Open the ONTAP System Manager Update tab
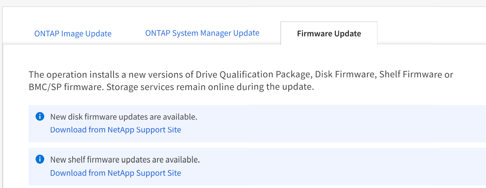The width and height of the screenshot is (486, 188). [x=202, y=33]
